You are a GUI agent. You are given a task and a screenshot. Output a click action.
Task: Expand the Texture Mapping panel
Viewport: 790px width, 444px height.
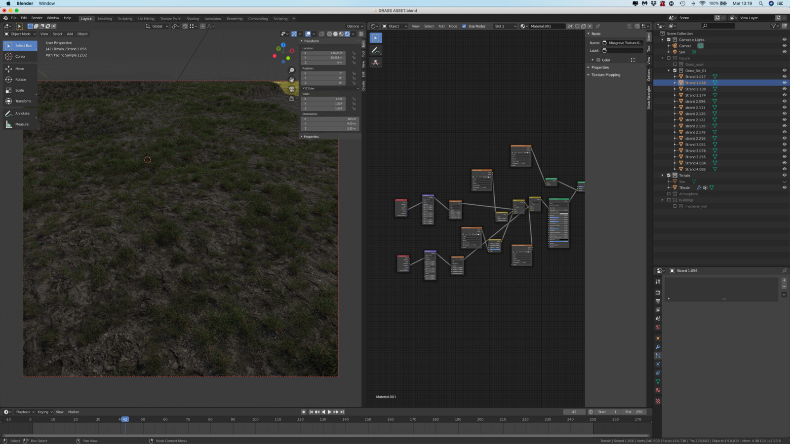[605, 74]
